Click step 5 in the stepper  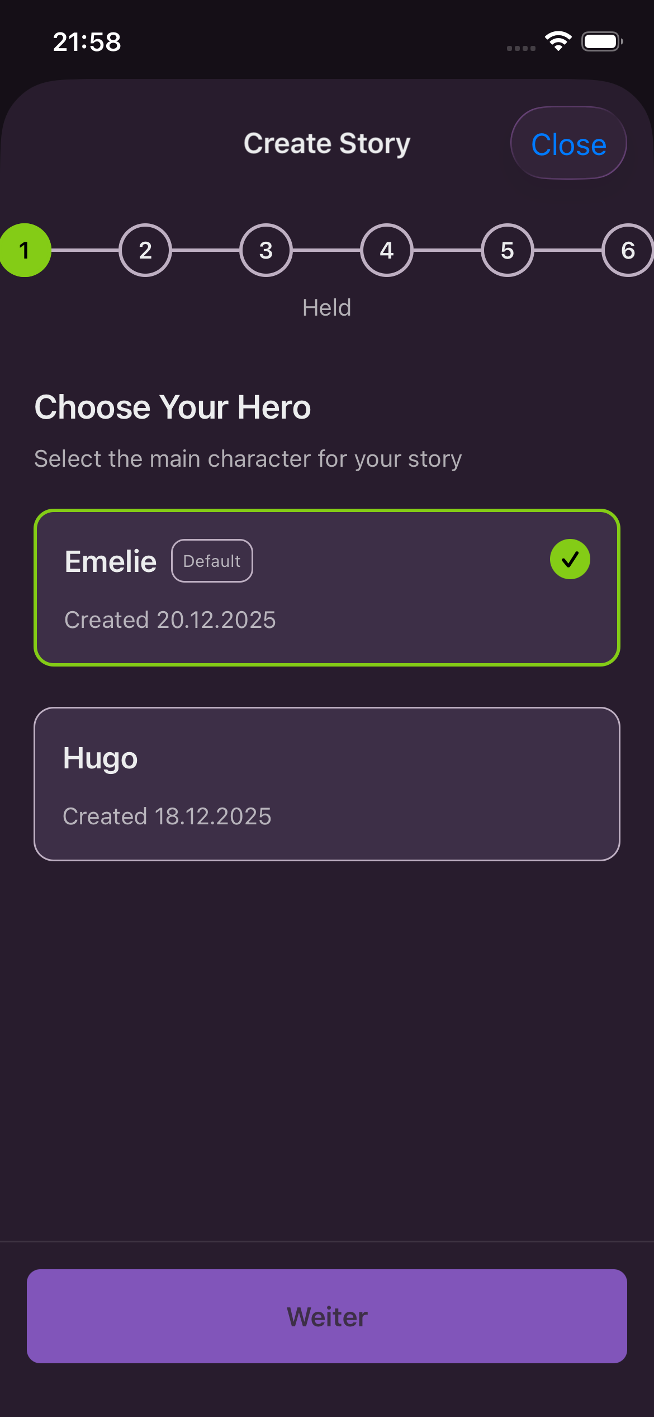click(507, 250)
